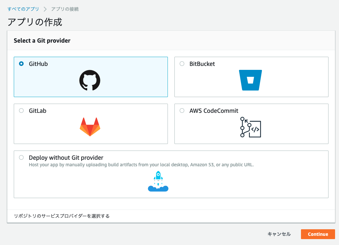
Task: Click the Select a Git provider heading
Action: (42, 41)
